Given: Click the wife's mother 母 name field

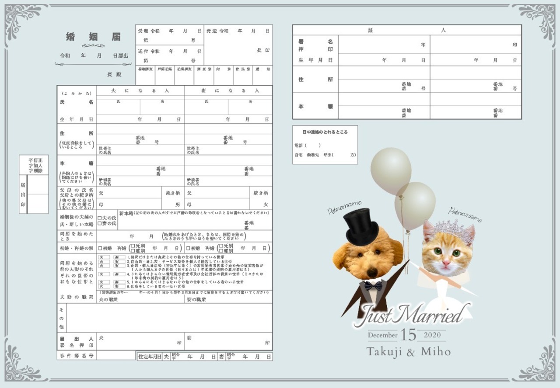Looking at the screenshot, I should (217, 204).
